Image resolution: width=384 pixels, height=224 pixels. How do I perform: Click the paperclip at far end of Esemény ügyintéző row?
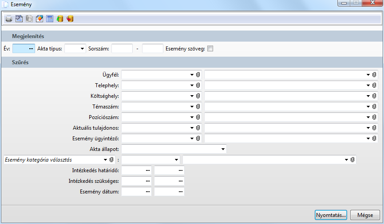tap(374, 139)
